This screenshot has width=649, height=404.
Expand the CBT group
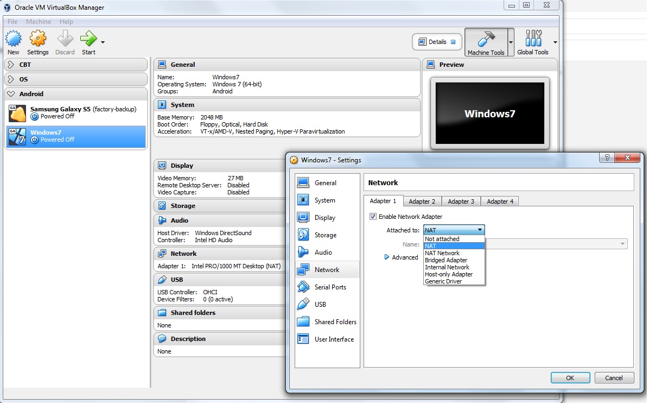coord(11,65)
